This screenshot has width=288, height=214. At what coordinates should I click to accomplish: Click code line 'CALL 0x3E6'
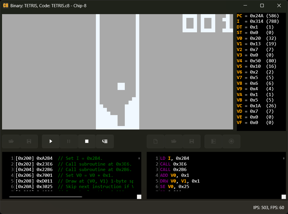point(173,164)
